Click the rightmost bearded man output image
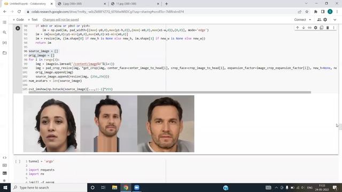This screenshot has width=342, height=192. point(166,124)
